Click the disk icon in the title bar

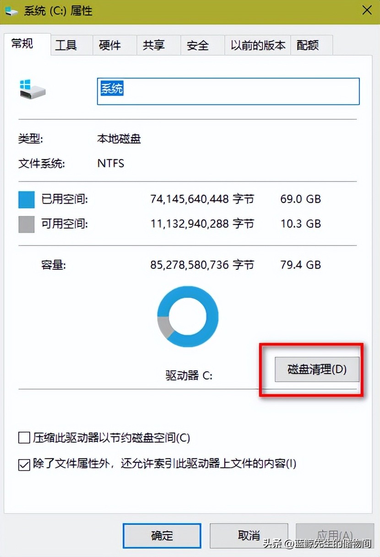[10, 10]
